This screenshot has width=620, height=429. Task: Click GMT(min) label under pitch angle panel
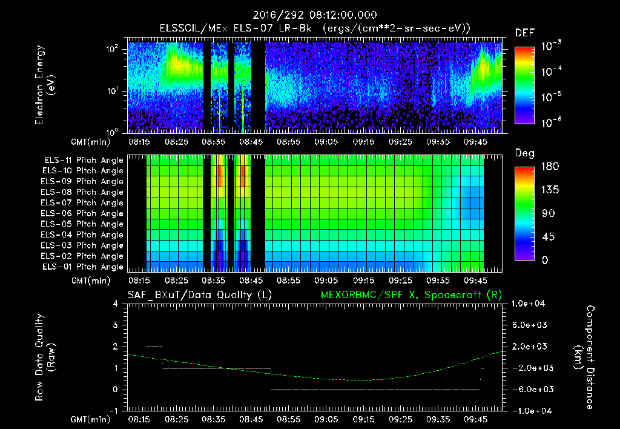pyautogui.click(x=91, y=281)
